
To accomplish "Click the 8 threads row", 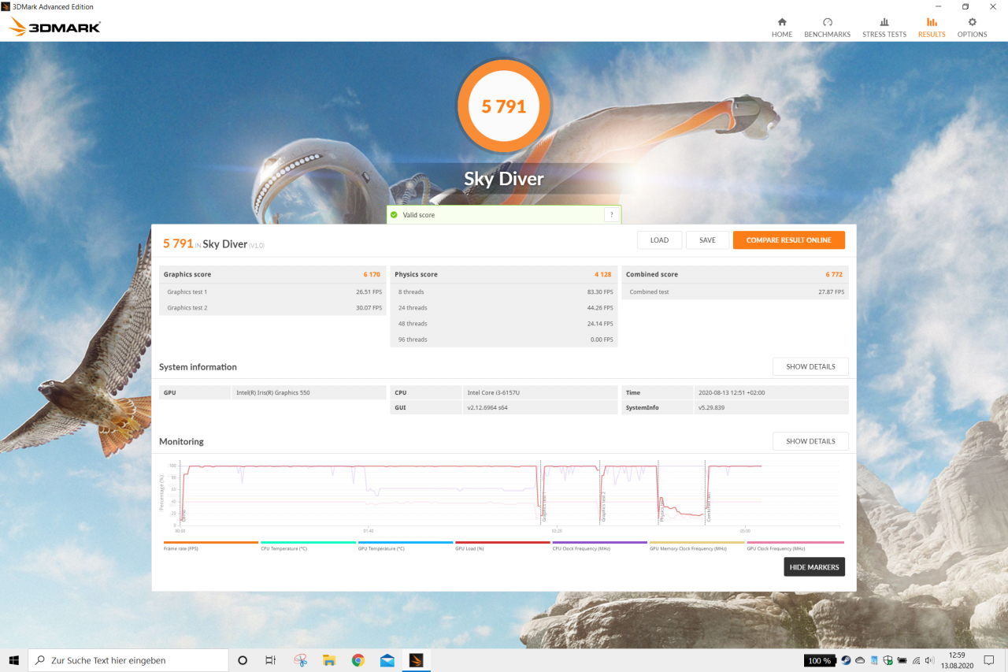I will tap(504, 291).
